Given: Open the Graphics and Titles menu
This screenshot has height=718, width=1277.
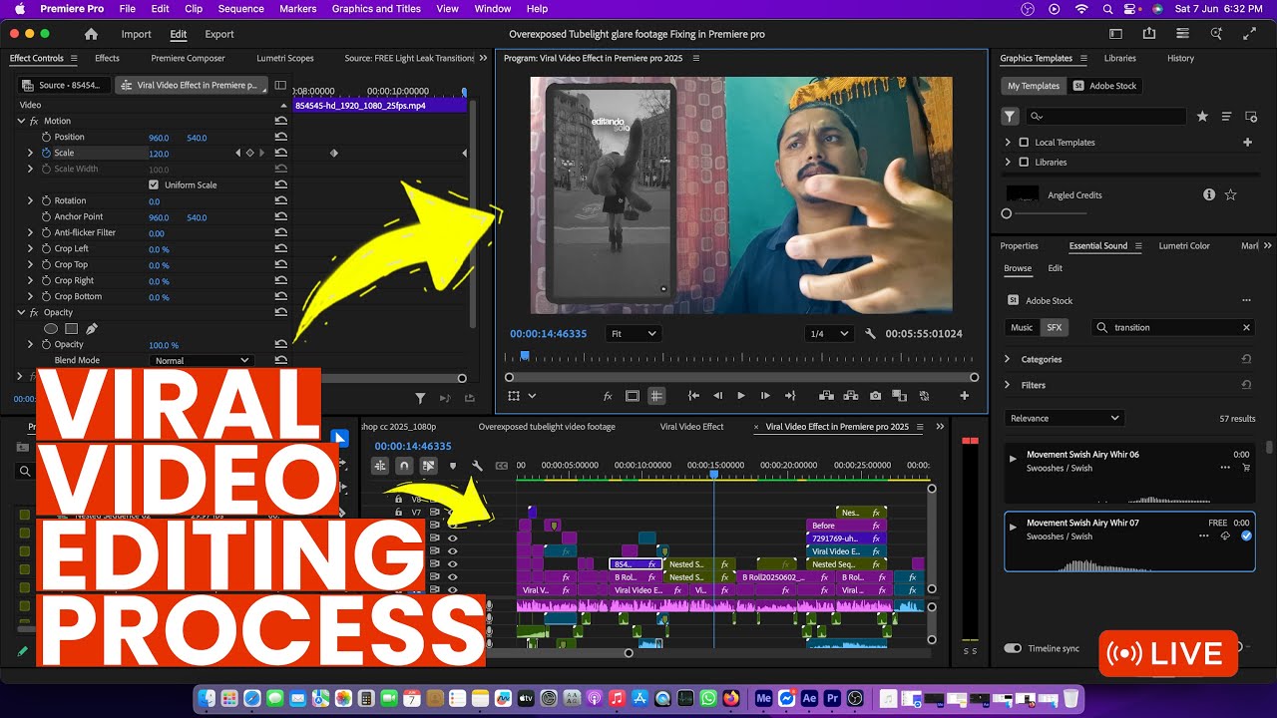Looking at the screenshot, I should tap(376, 9).
